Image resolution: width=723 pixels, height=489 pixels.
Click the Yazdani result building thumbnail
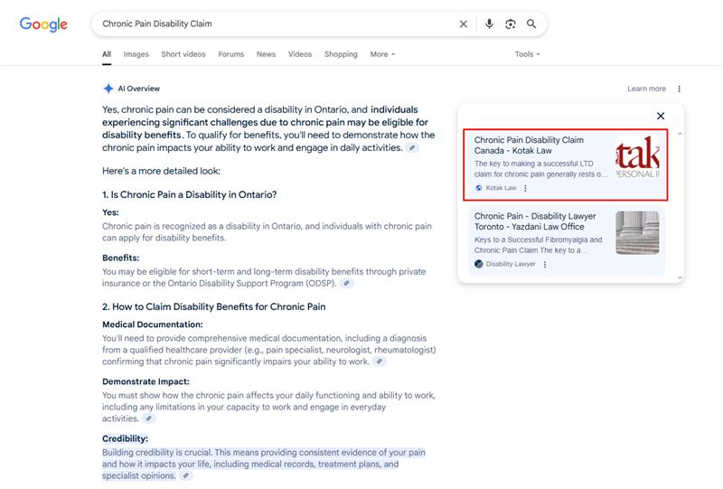[x=637, y=233]
